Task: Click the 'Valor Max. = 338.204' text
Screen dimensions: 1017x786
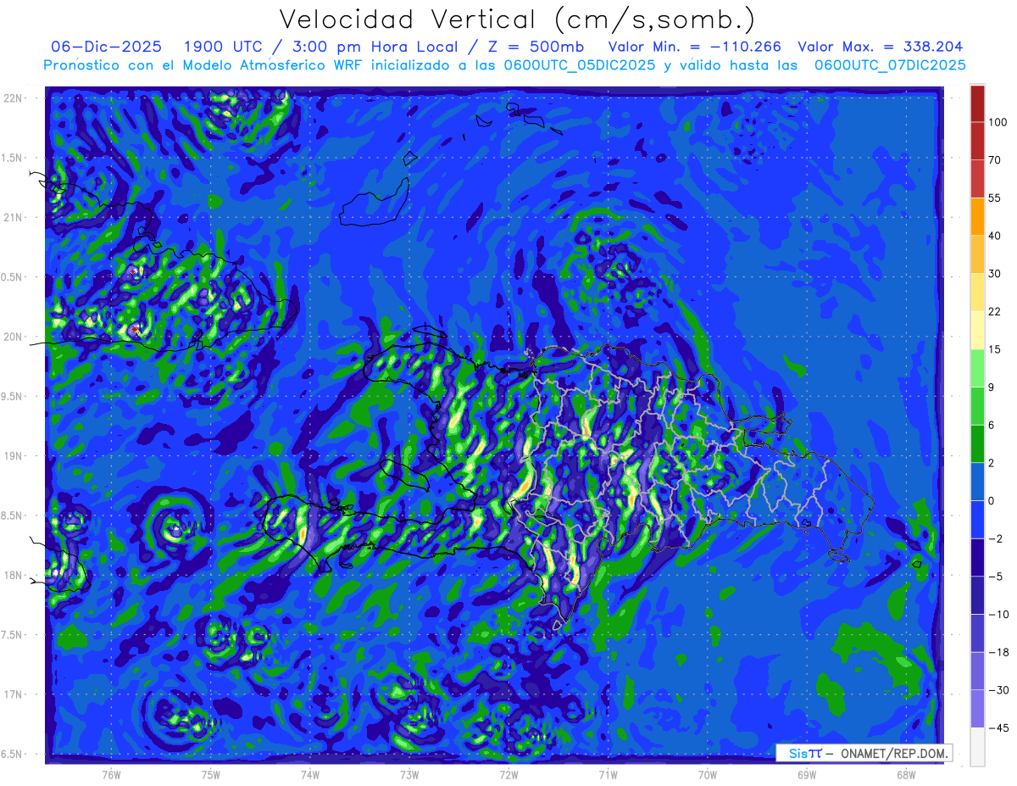Action: [881, 47]
